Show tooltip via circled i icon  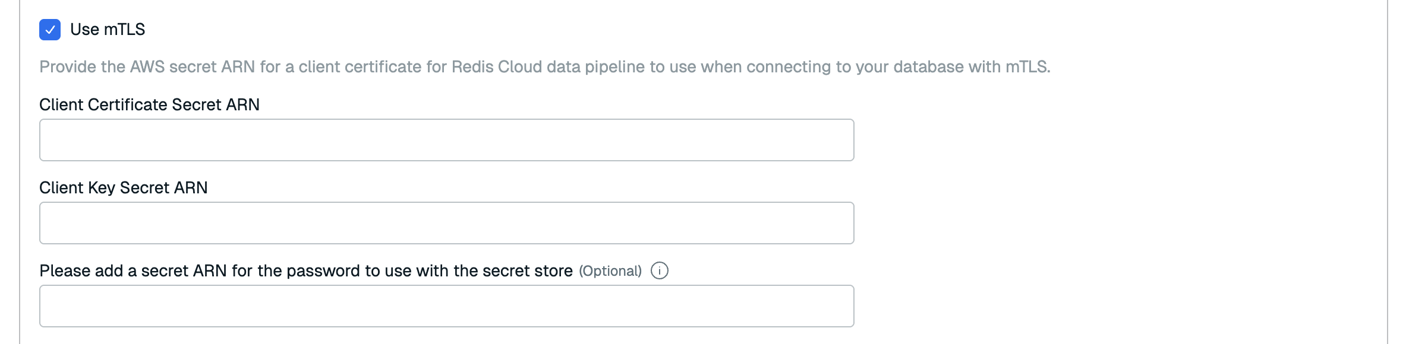click(x=659, y=271)
